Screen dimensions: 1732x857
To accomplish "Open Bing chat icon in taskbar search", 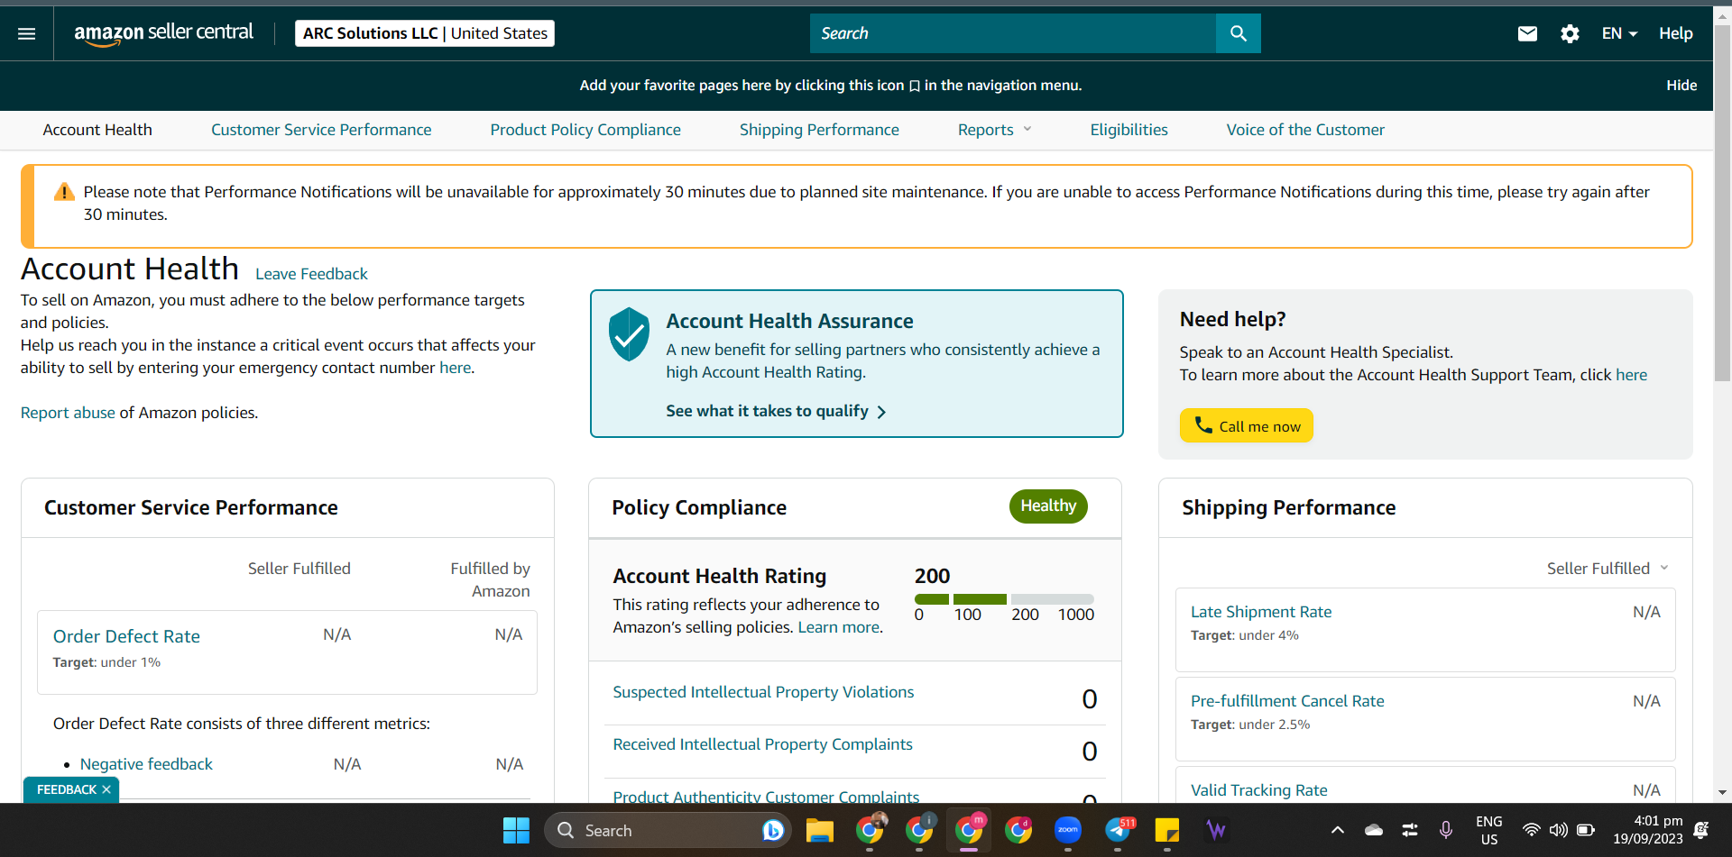I will 772,830.
